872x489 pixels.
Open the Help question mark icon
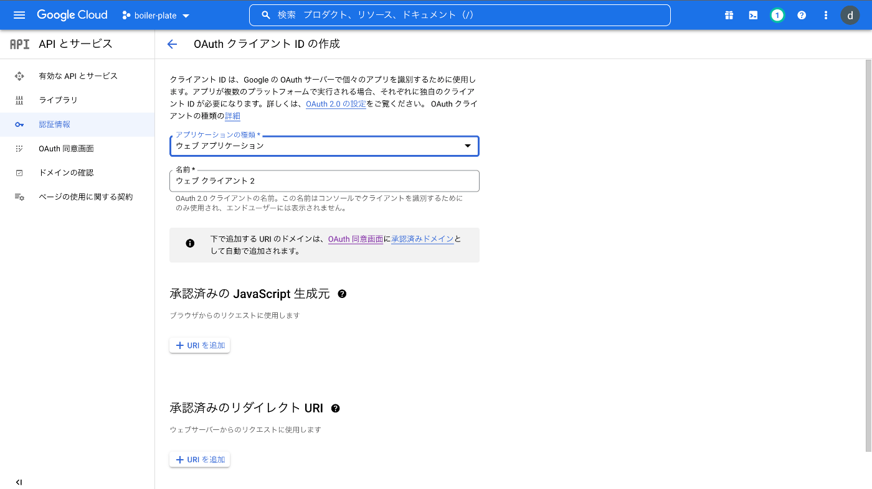pos(801,15)
